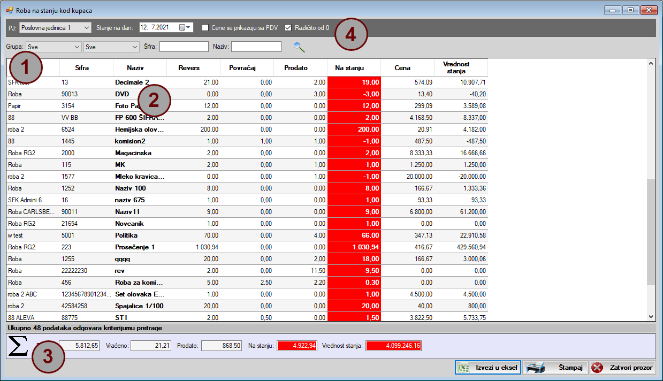Click the red X icon on Zatvori prozor
Screen dimensions: 663x381
point(597,368)
